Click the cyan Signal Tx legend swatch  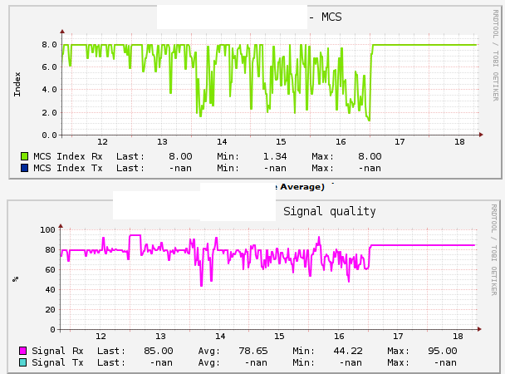pyautogui.click(x=23, y=362)
